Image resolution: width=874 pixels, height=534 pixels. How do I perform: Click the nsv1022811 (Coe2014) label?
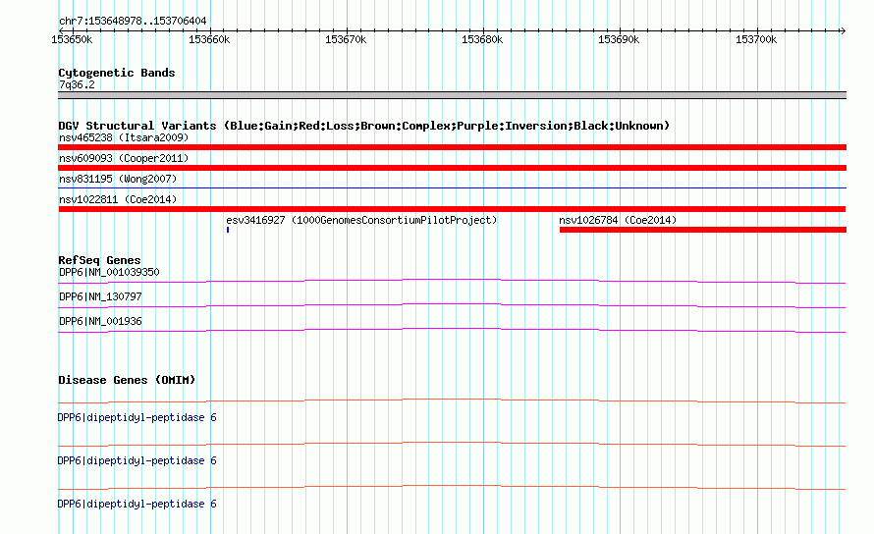118,199
